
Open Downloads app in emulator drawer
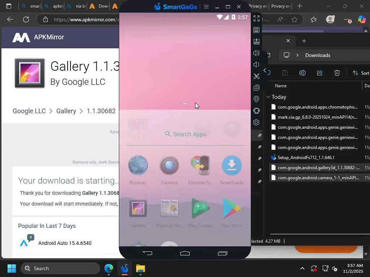232,170
